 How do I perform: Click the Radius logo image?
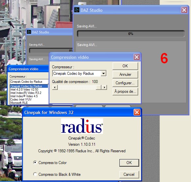click(x=82, y=126)
